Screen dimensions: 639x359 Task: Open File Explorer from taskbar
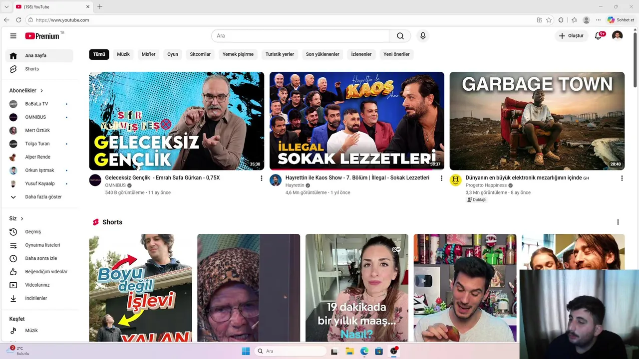pyautogui.click(x=349, y=351)
